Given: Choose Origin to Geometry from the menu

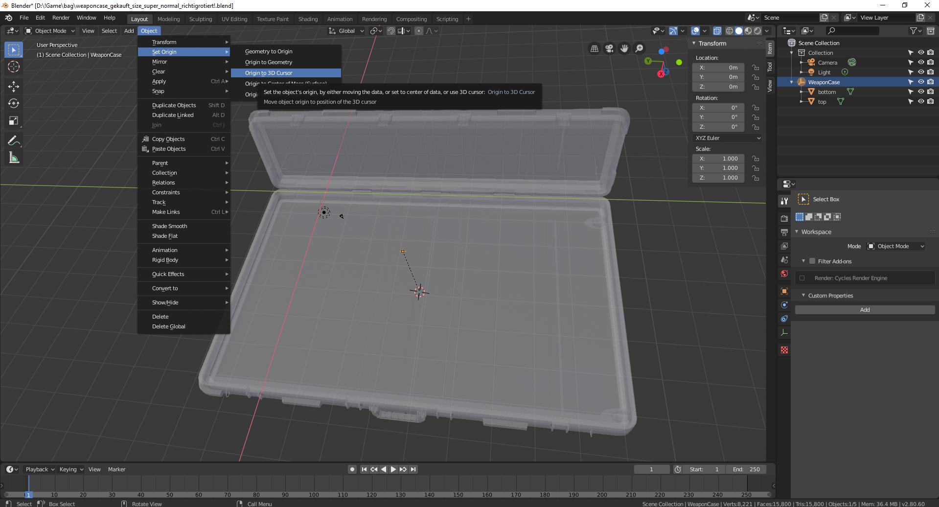Looking at the screenshot, I should point(268,62).
